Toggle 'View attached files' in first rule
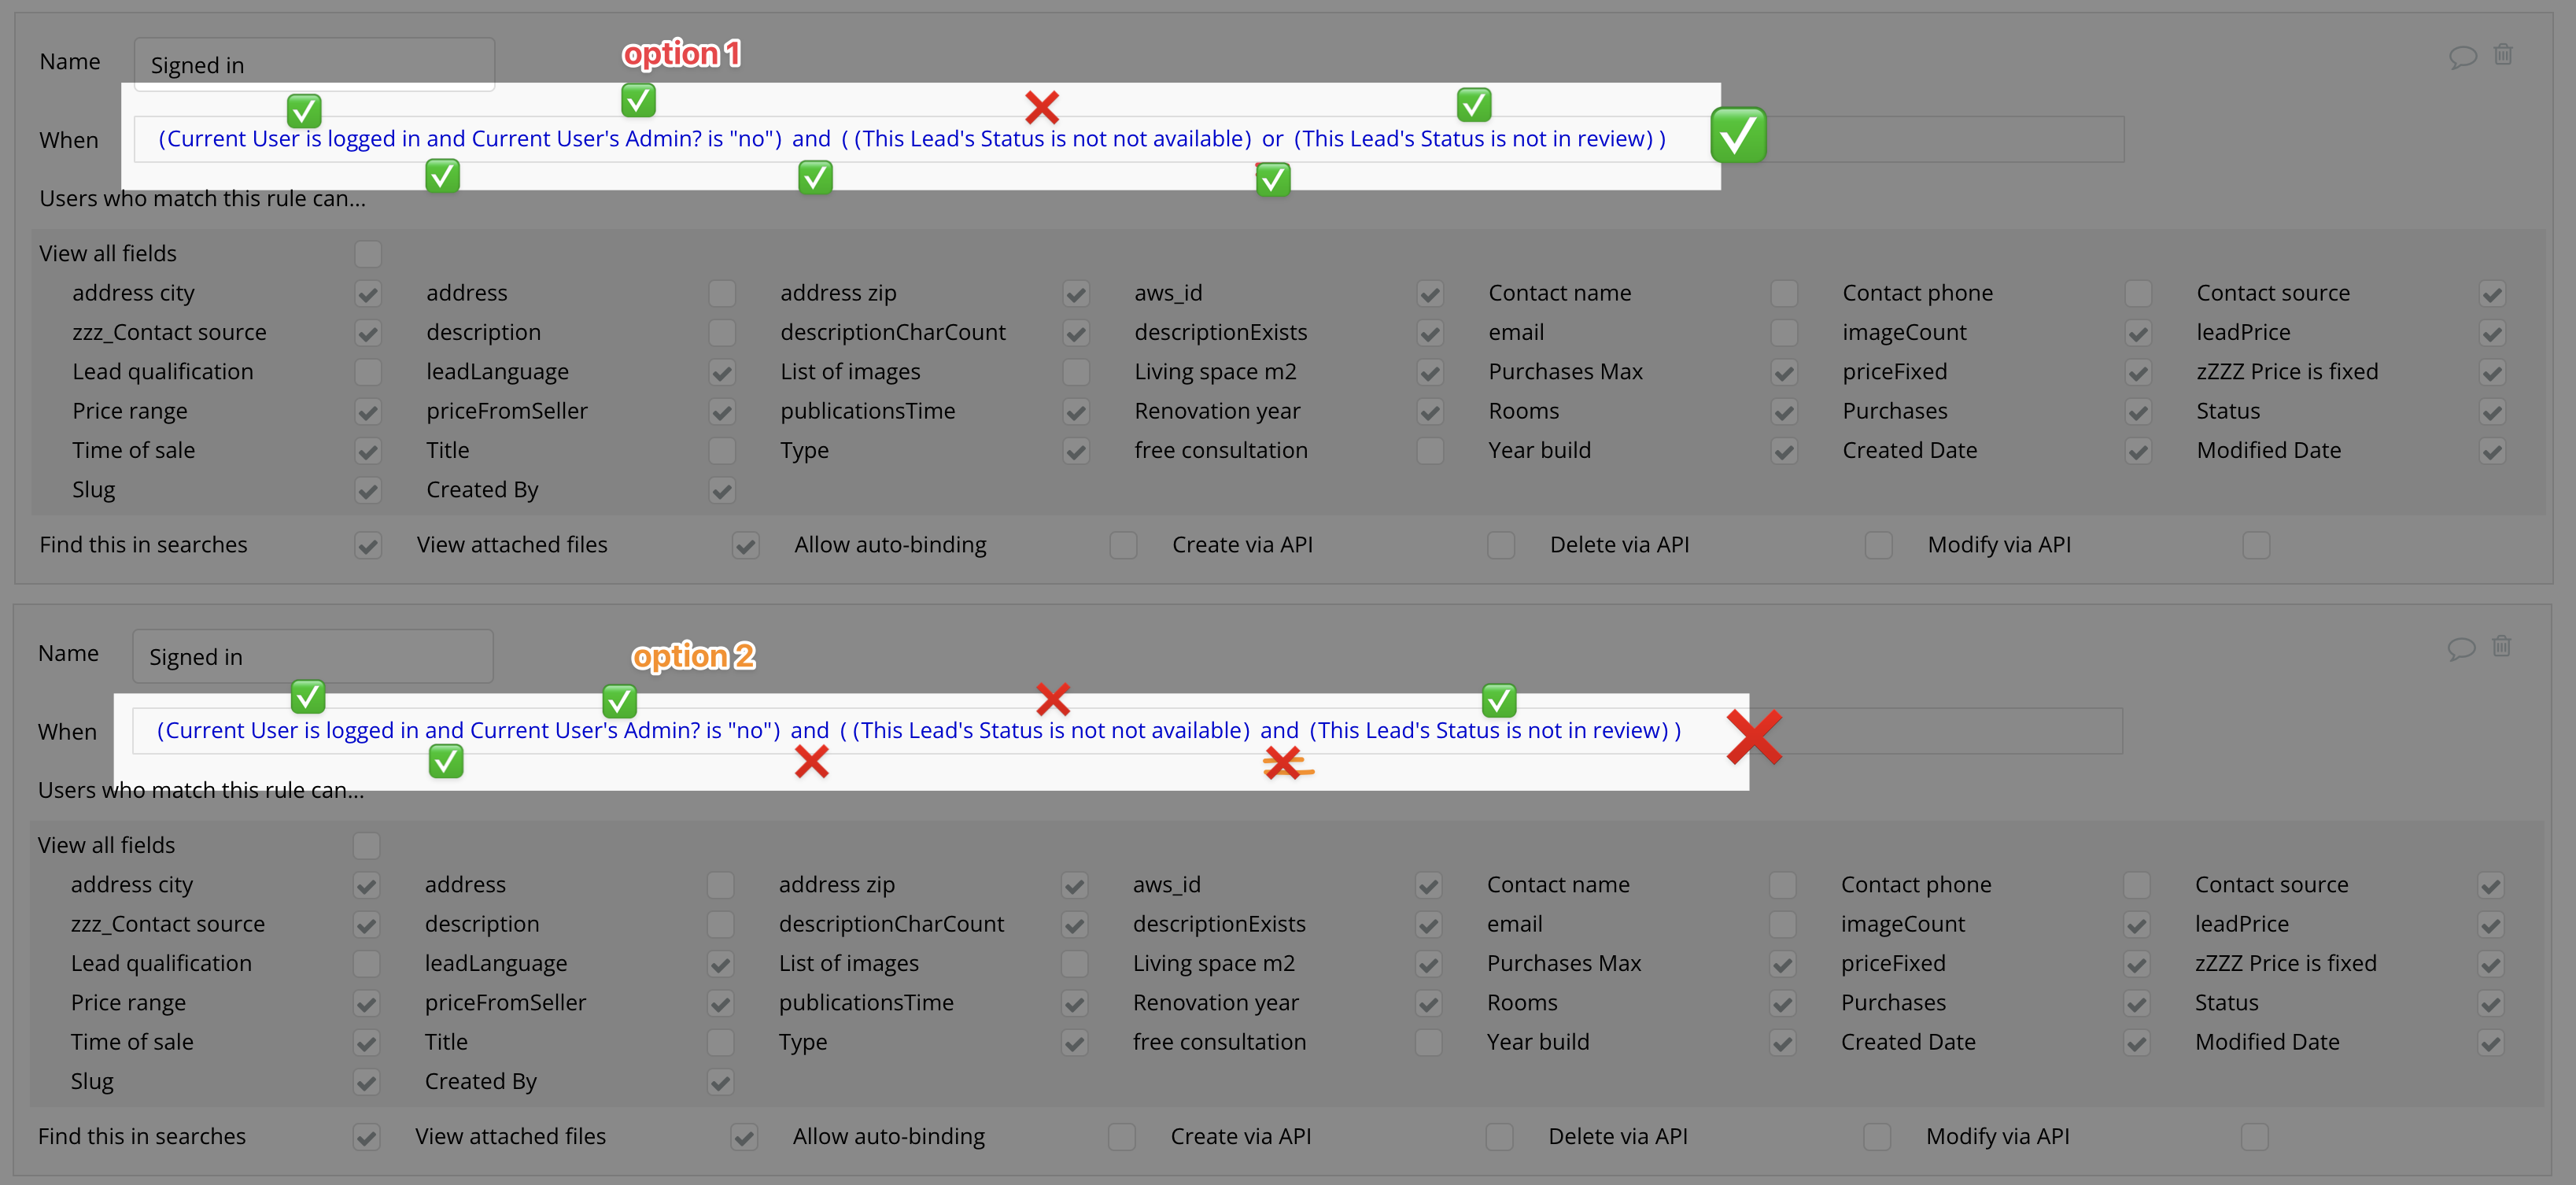Viewport: 2576px width, 1185px height. click(745, 545)
